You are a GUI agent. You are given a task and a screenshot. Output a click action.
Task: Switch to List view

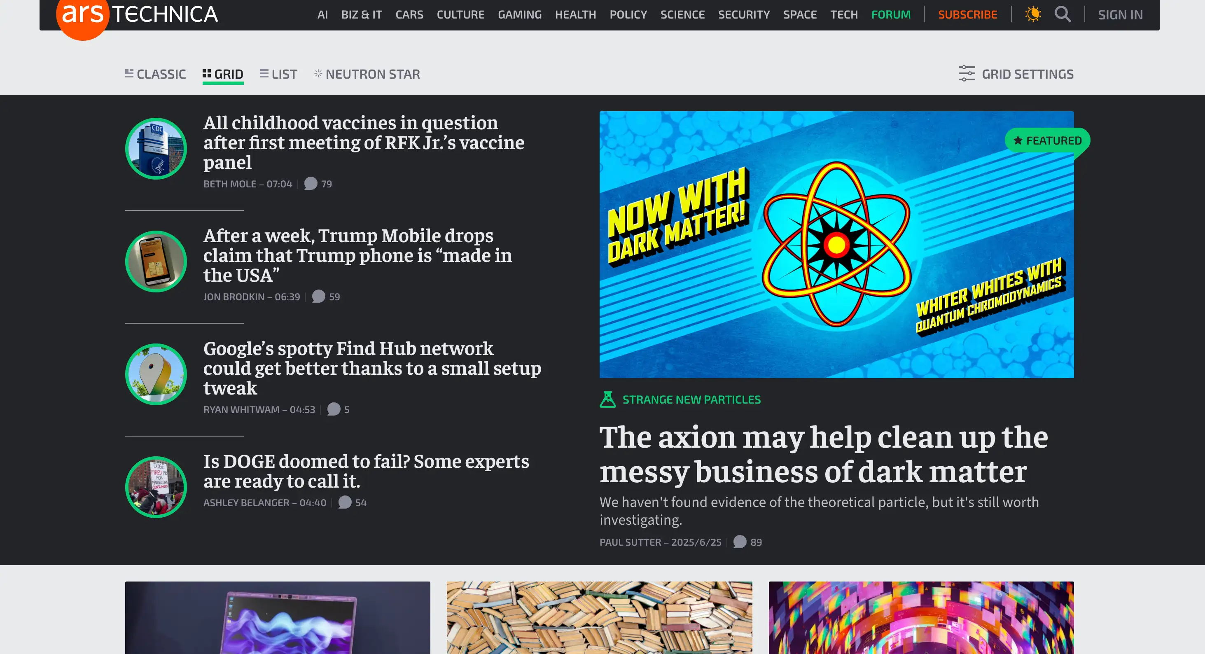coord(278,74)
